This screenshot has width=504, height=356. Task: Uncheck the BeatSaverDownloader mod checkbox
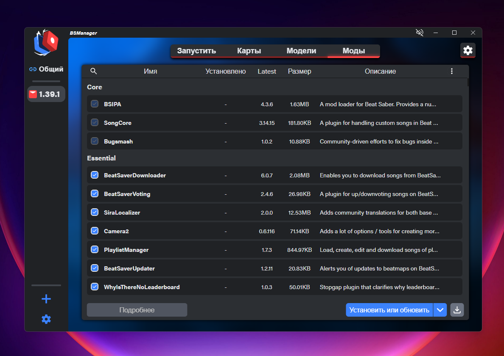coord(95,175)
